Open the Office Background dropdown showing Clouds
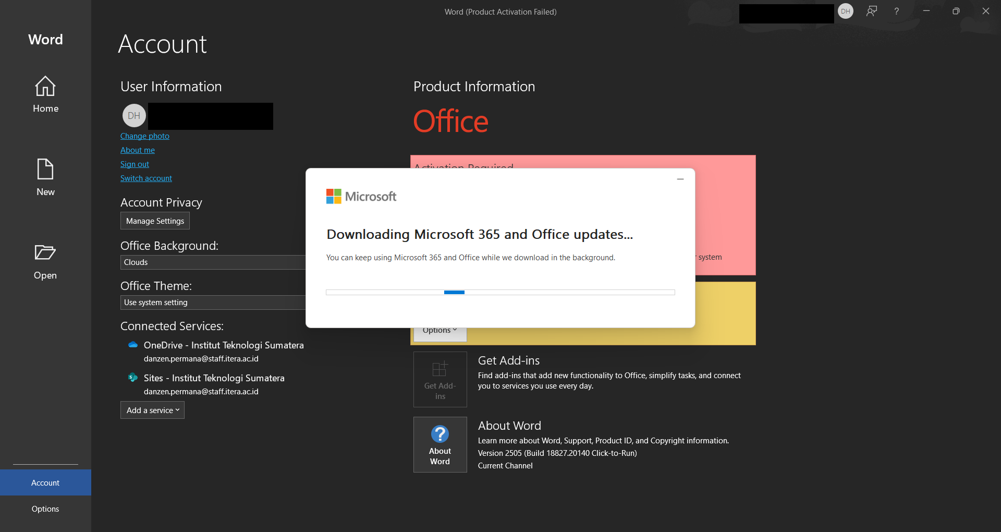This screenshot has height=532, width=1001. pyautogui.click(x=213, y=262)
